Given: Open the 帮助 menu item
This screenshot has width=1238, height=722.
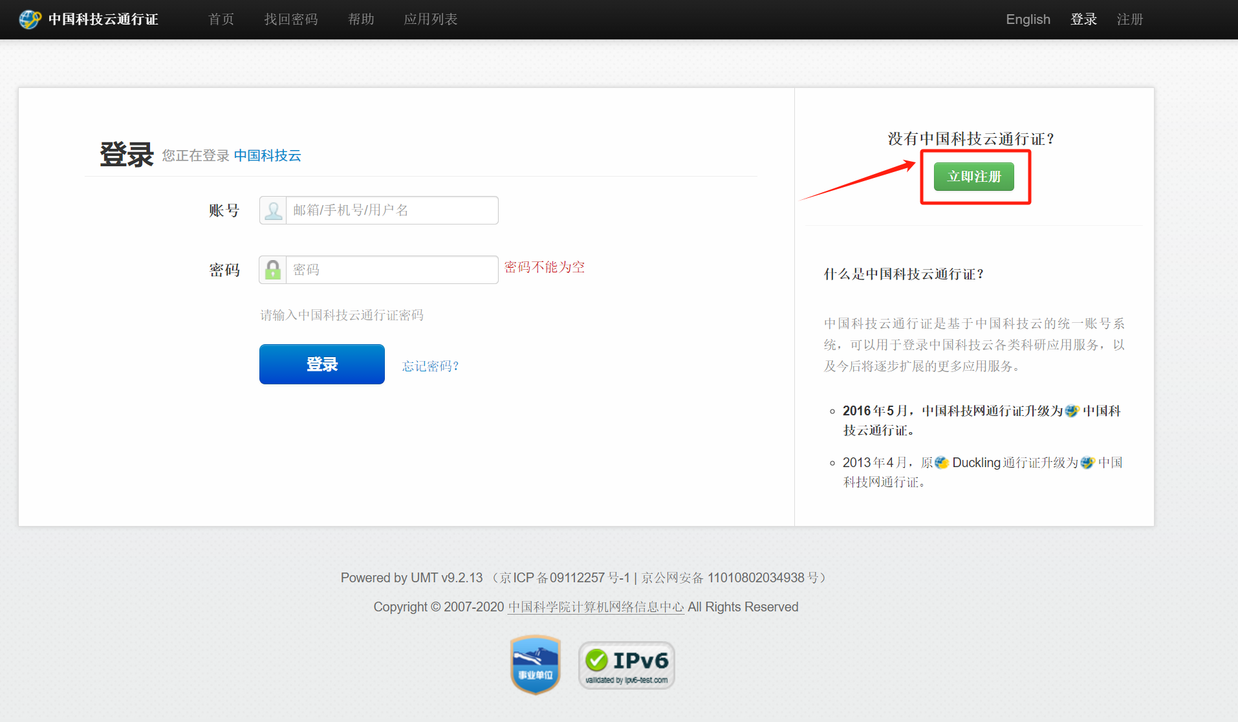Looking at the screenshot, I should pyautogui.click(x=361, y=19).
